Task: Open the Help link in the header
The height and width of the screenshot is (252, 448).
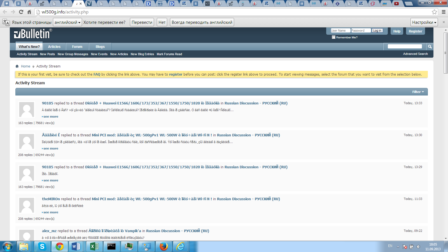Action: coord(397,31)
